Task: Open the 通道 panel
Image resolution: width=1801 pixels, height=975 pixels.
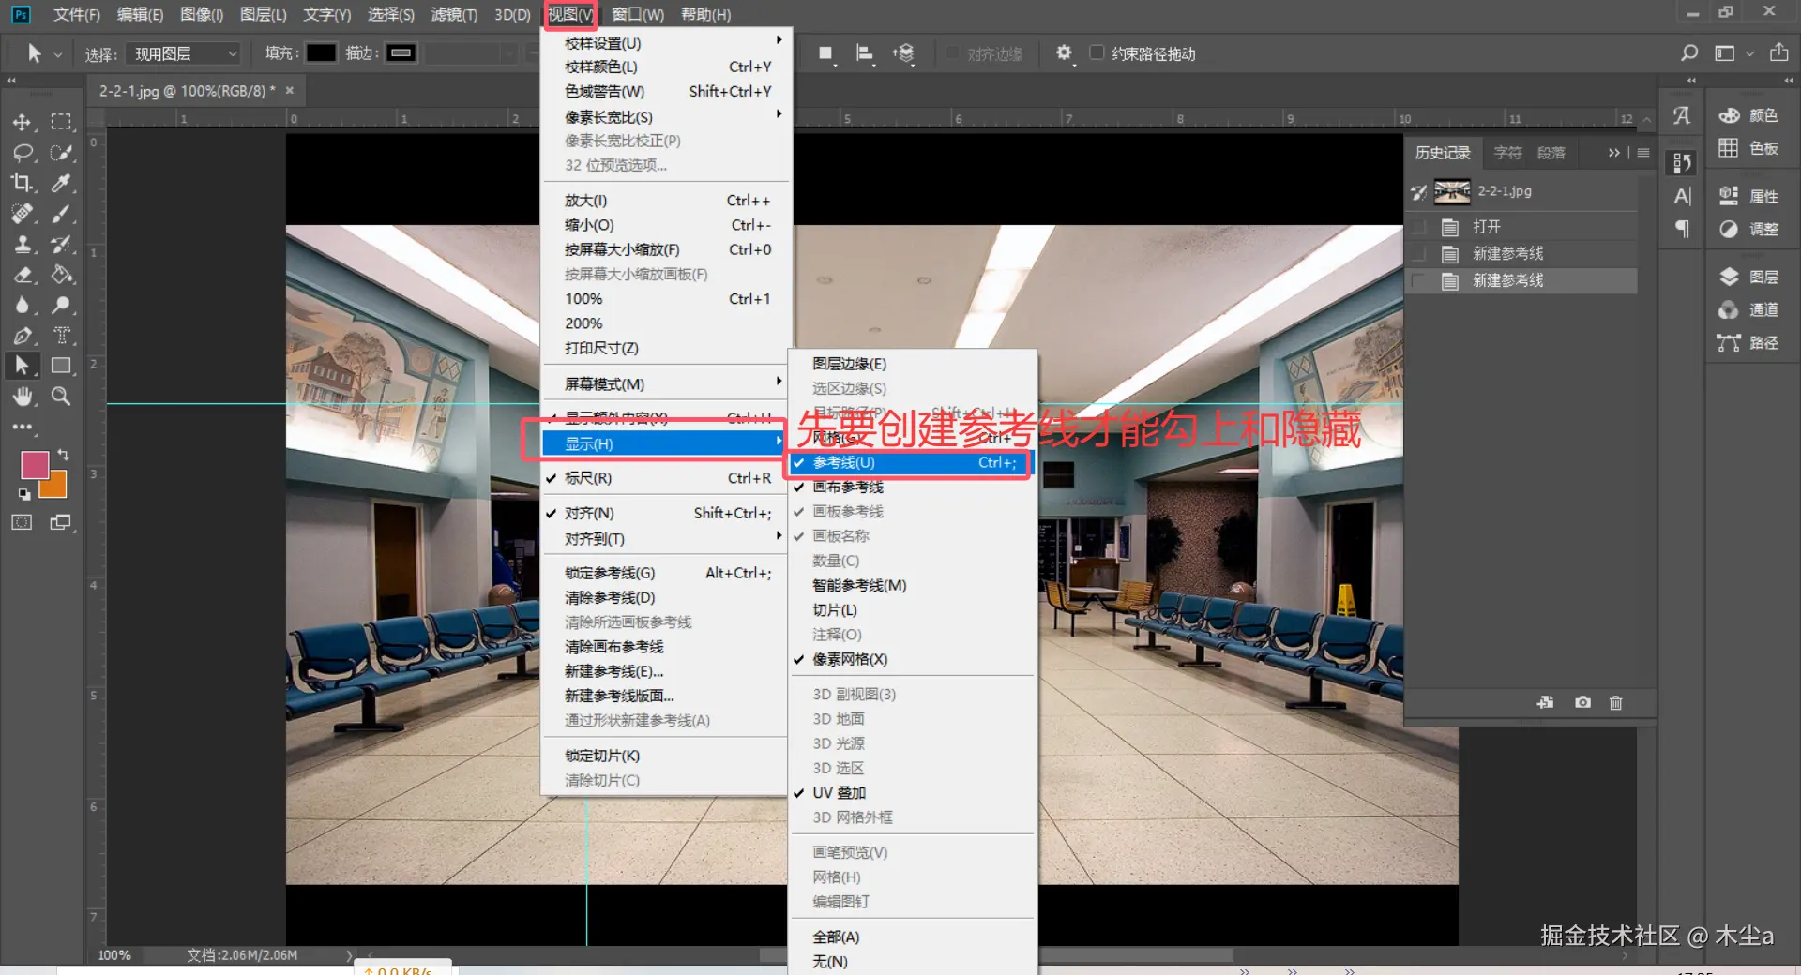Action: (1748, 309)
